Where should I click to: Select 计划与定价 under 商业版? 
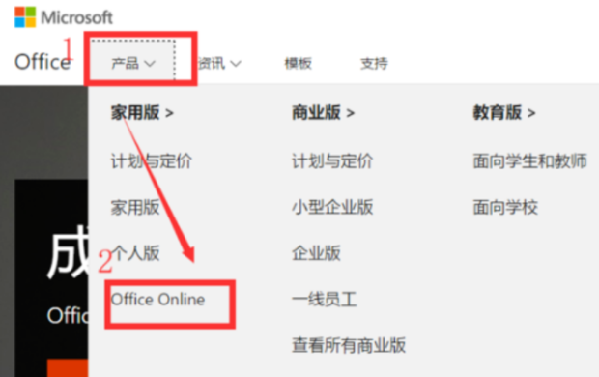pos(332,160)
